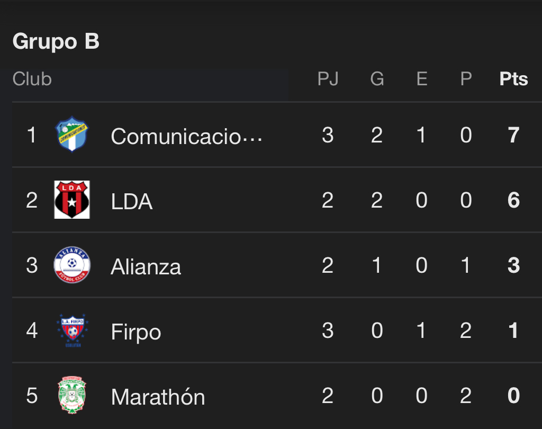Open the Comunicaciones team name link
542x429 pixels.
tap(186, 136)
